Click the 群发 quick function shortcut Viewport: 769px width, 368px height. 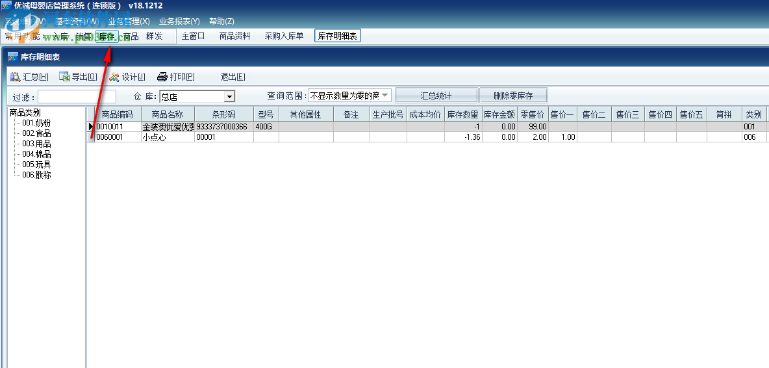pyautogui.click(x=154, y=36)
